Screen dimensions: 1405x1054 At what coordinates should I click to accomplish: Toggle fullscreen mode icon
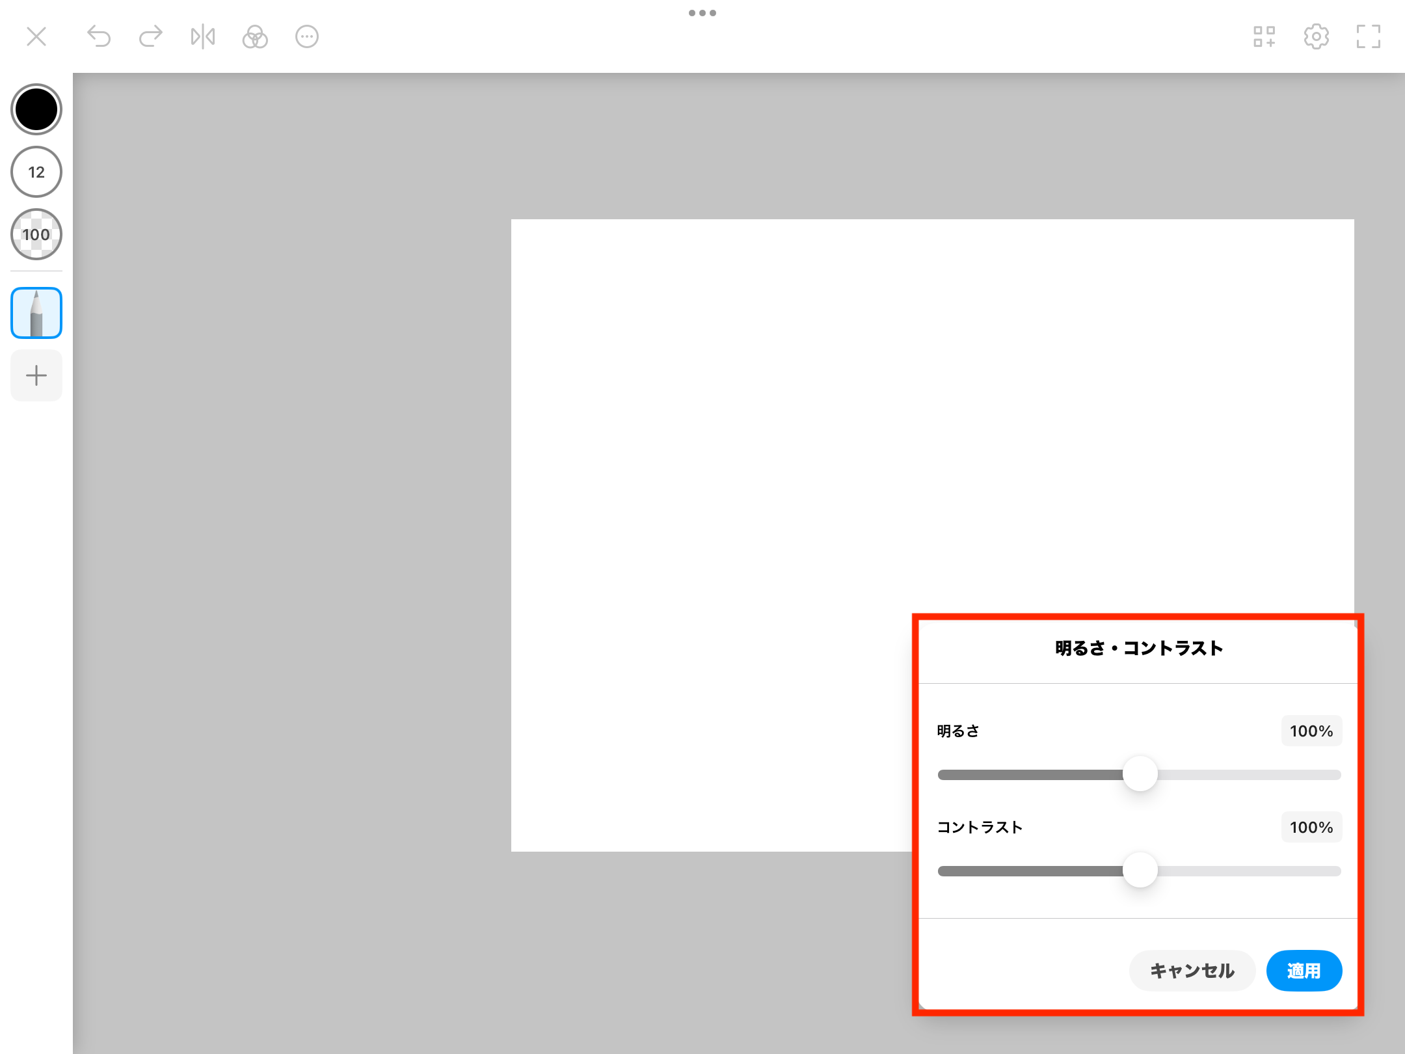tap(1369, 36)
